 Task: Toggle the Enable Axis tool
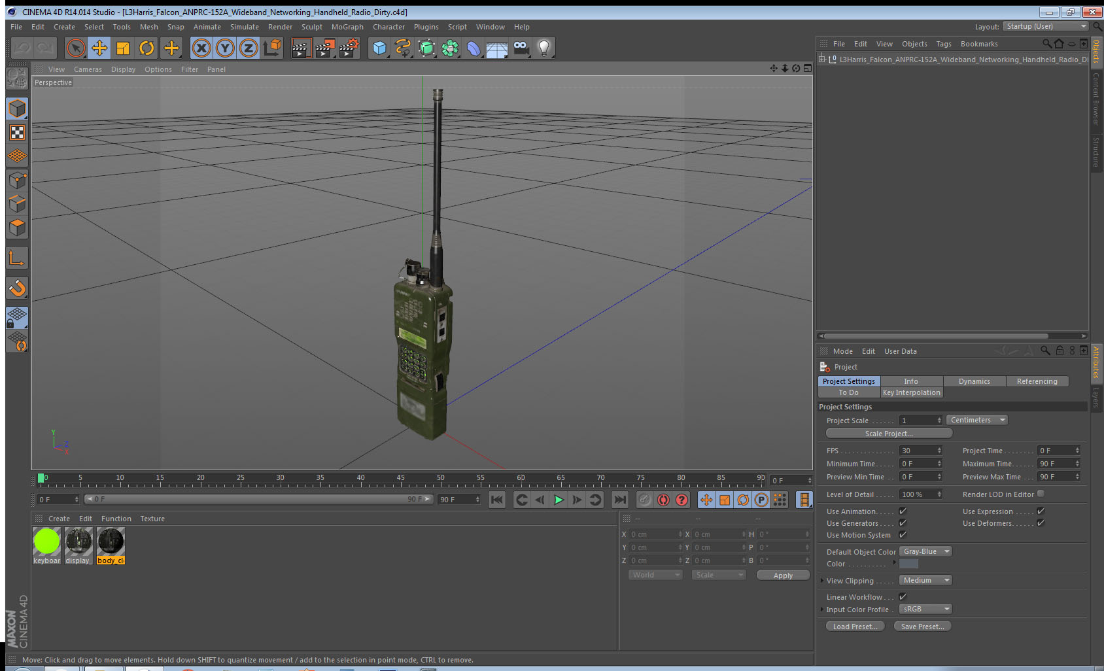[17, 258]
